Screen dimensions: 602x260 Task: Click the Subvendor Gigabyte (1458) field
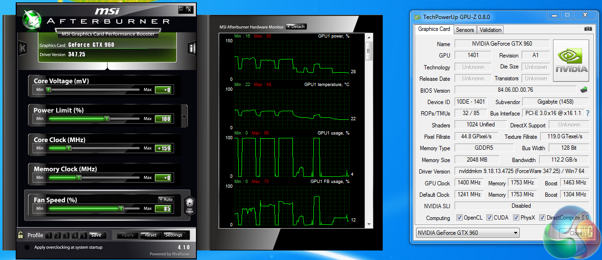click(555, 102)
